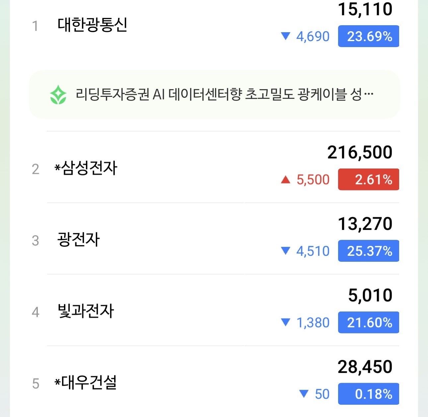
Task: Open the 리딩투자증권 AI news summary
Action: [224, 95]
